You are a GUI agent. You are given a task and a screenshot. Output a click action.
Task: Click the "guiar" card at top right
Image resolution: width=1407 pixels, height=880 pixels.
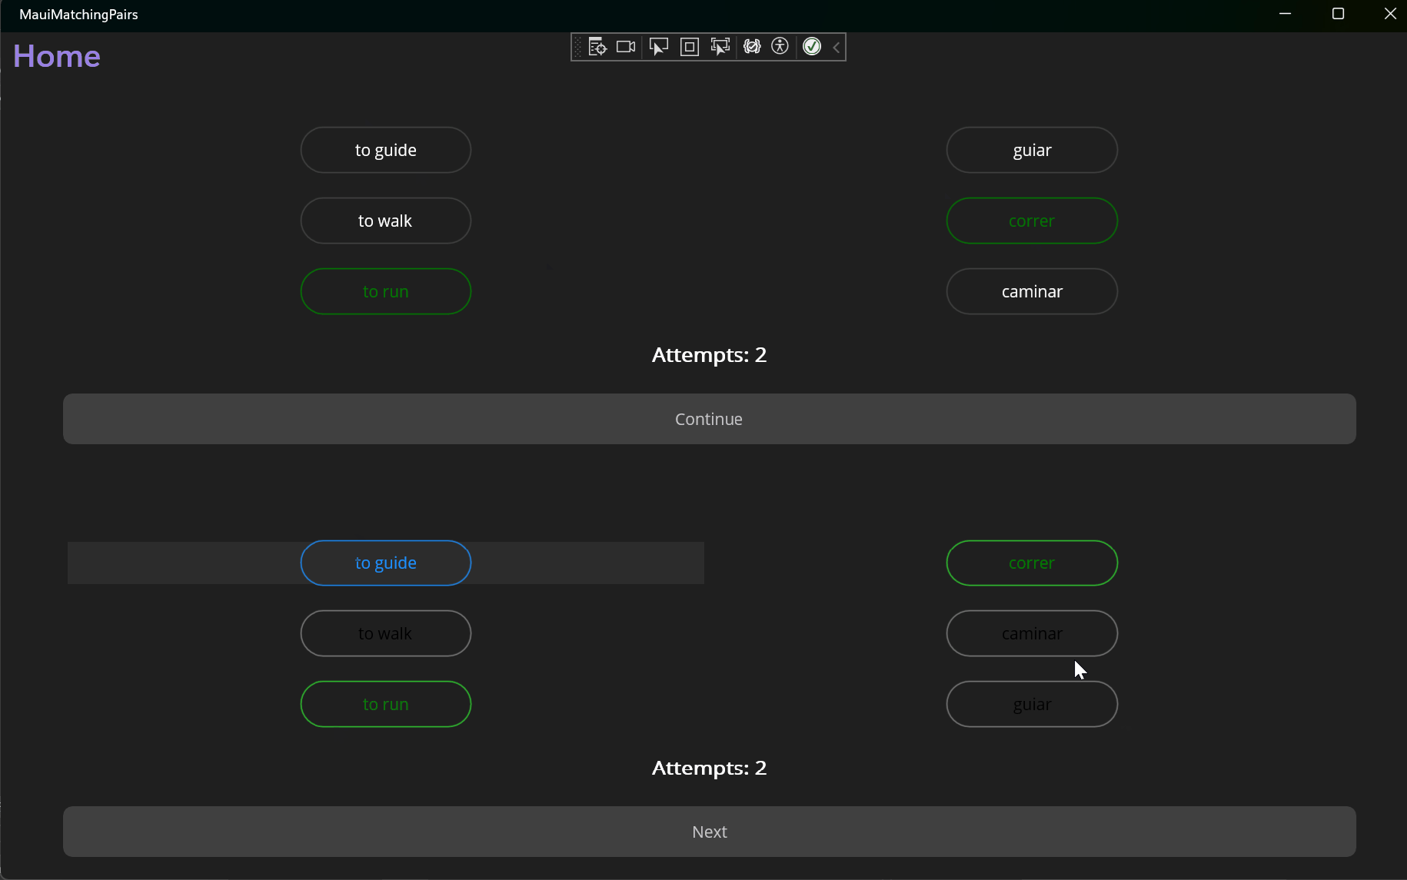click(x=1031, y=150)
